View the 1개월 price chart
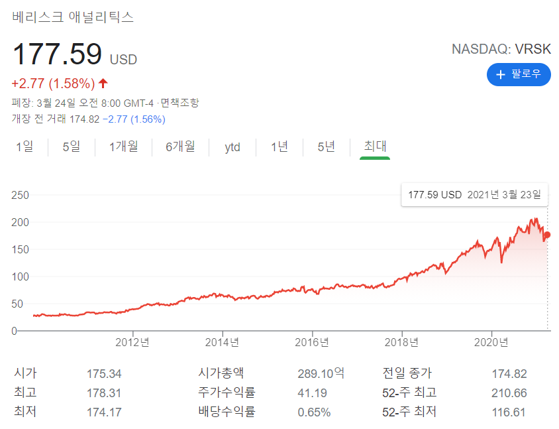The height and width of the screenshot is (429, 559). point(123,147)
